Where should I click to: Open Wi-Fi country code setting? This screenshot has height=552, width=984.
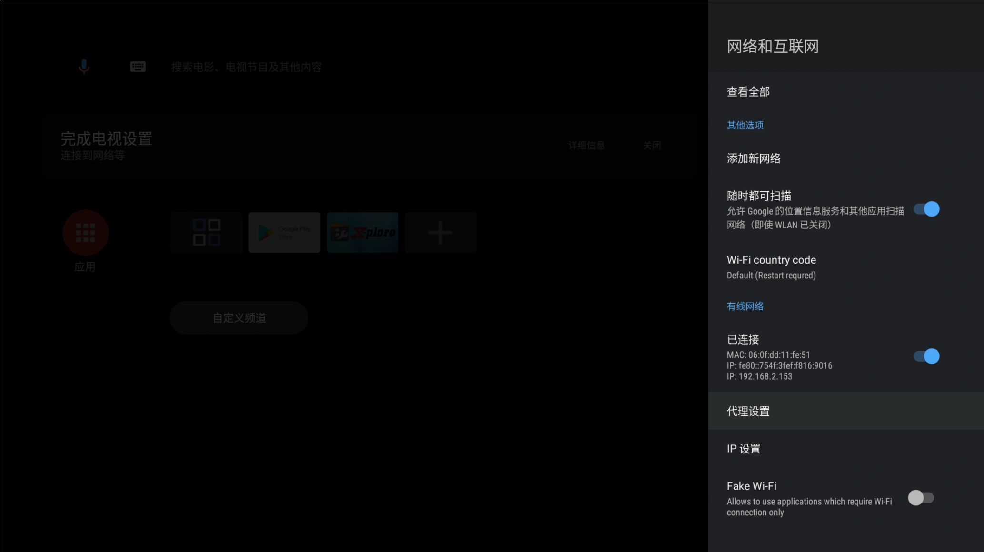771,267
